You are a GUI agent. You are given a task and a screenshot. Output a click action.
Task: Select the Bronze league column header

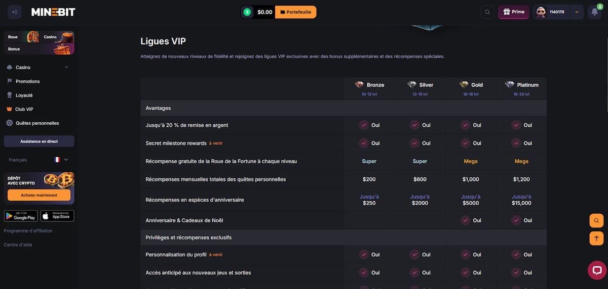pyautogui.click(x=369, y=88)
